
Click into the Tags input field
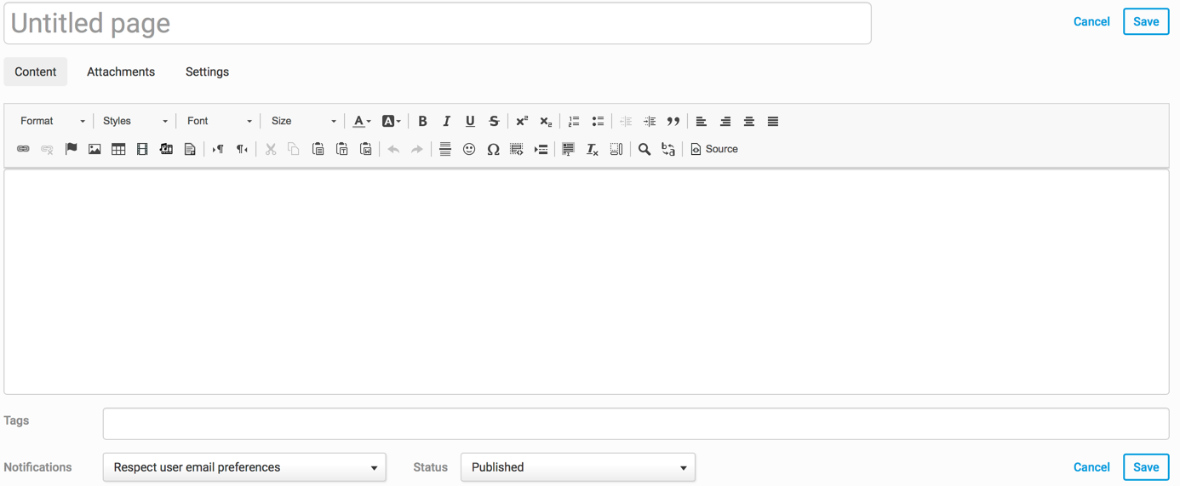(635, 424)
